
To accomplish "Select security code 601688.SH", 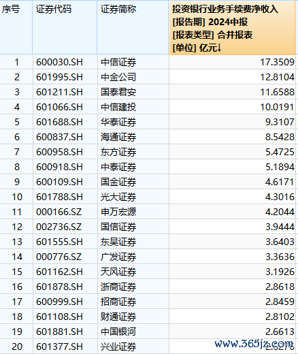I will 65,122.
